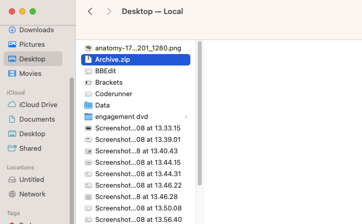Click the Brackets file icon

(88, 82)
